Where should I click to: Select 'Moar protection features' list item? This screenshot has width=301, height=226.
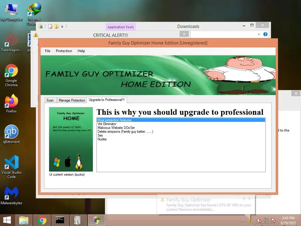(181, 120)
